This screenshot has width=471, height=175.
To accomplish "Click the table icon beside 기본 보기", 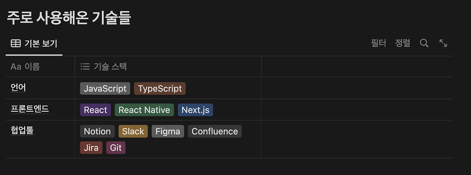I will [x=16, y=43].
